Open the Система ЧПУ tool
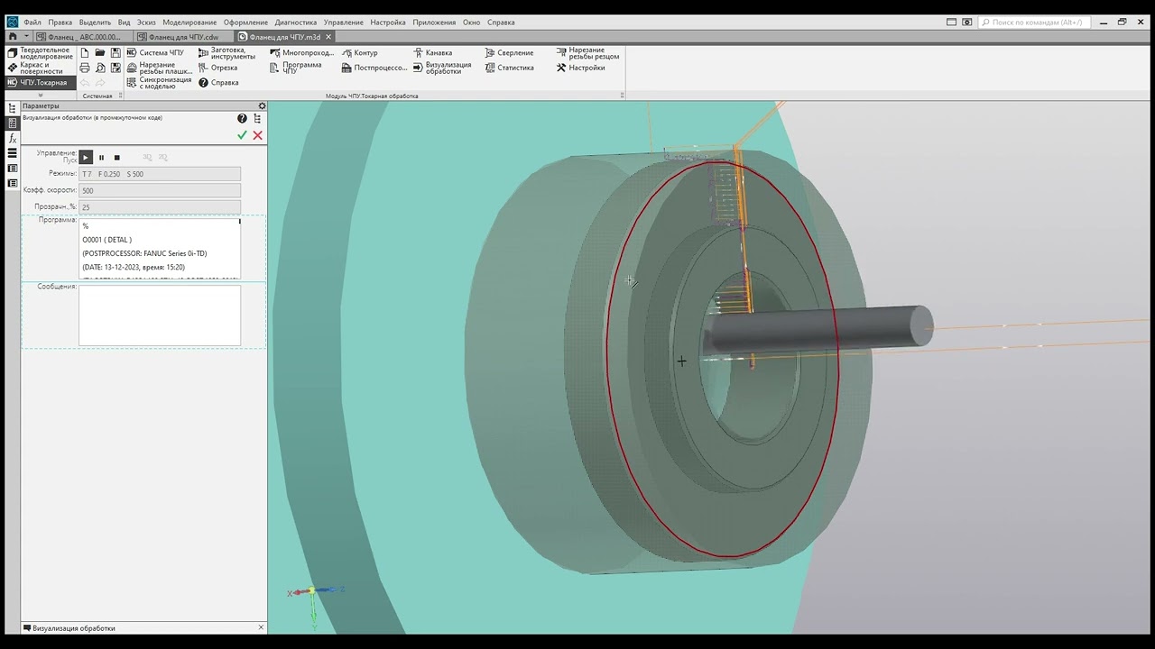This screenshot has height=649, width=1155. pyautogui.click(x=155, y=52)
